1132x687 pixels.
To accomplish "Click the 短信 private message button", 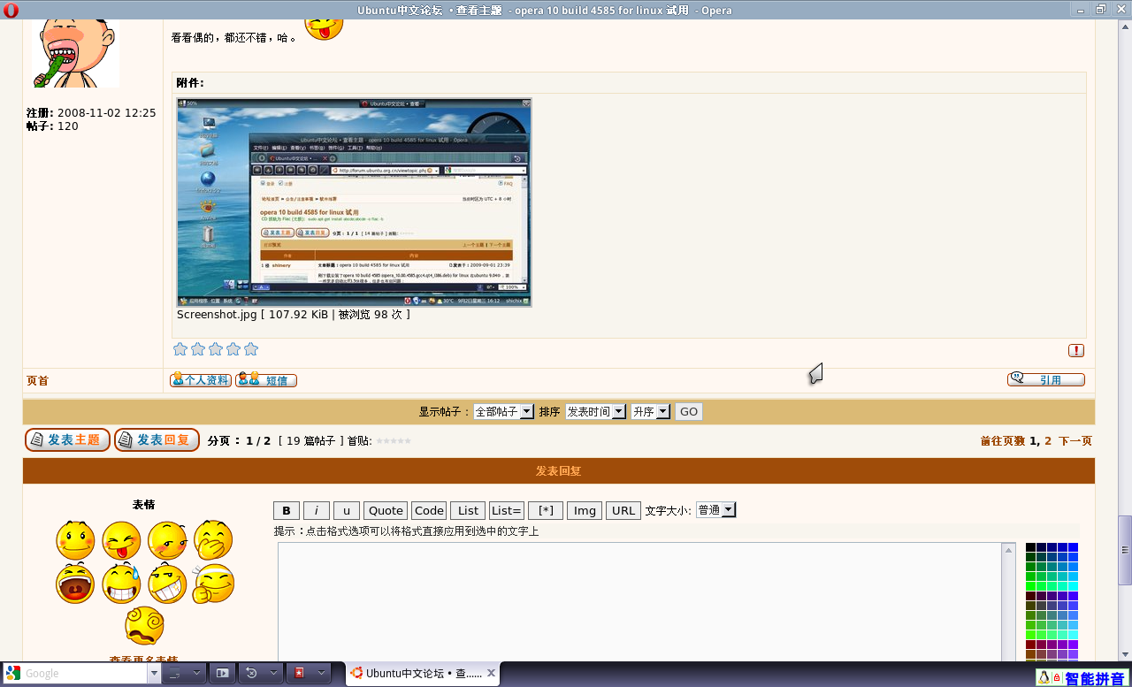I will (266, 380).
